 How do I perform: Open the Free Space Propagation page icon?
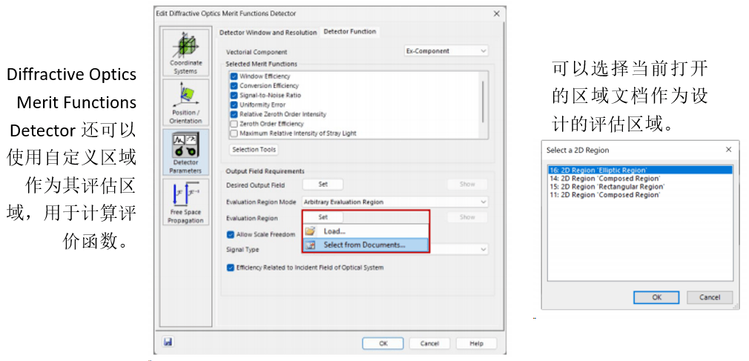(x=185, y=204)
